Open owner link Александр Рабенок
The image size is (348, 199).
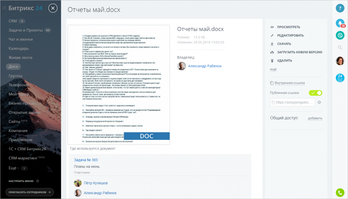click(205, 66)
